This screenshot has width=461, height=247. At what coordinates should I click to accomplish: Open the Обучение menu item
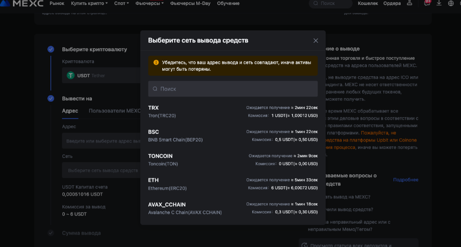click(x=228, y=3)
